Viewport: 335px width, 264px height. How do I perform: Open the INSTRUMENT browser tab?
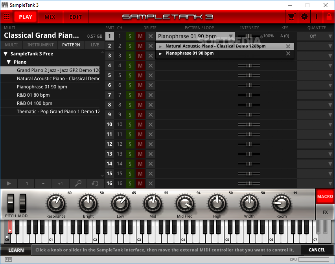pos(40,45)
